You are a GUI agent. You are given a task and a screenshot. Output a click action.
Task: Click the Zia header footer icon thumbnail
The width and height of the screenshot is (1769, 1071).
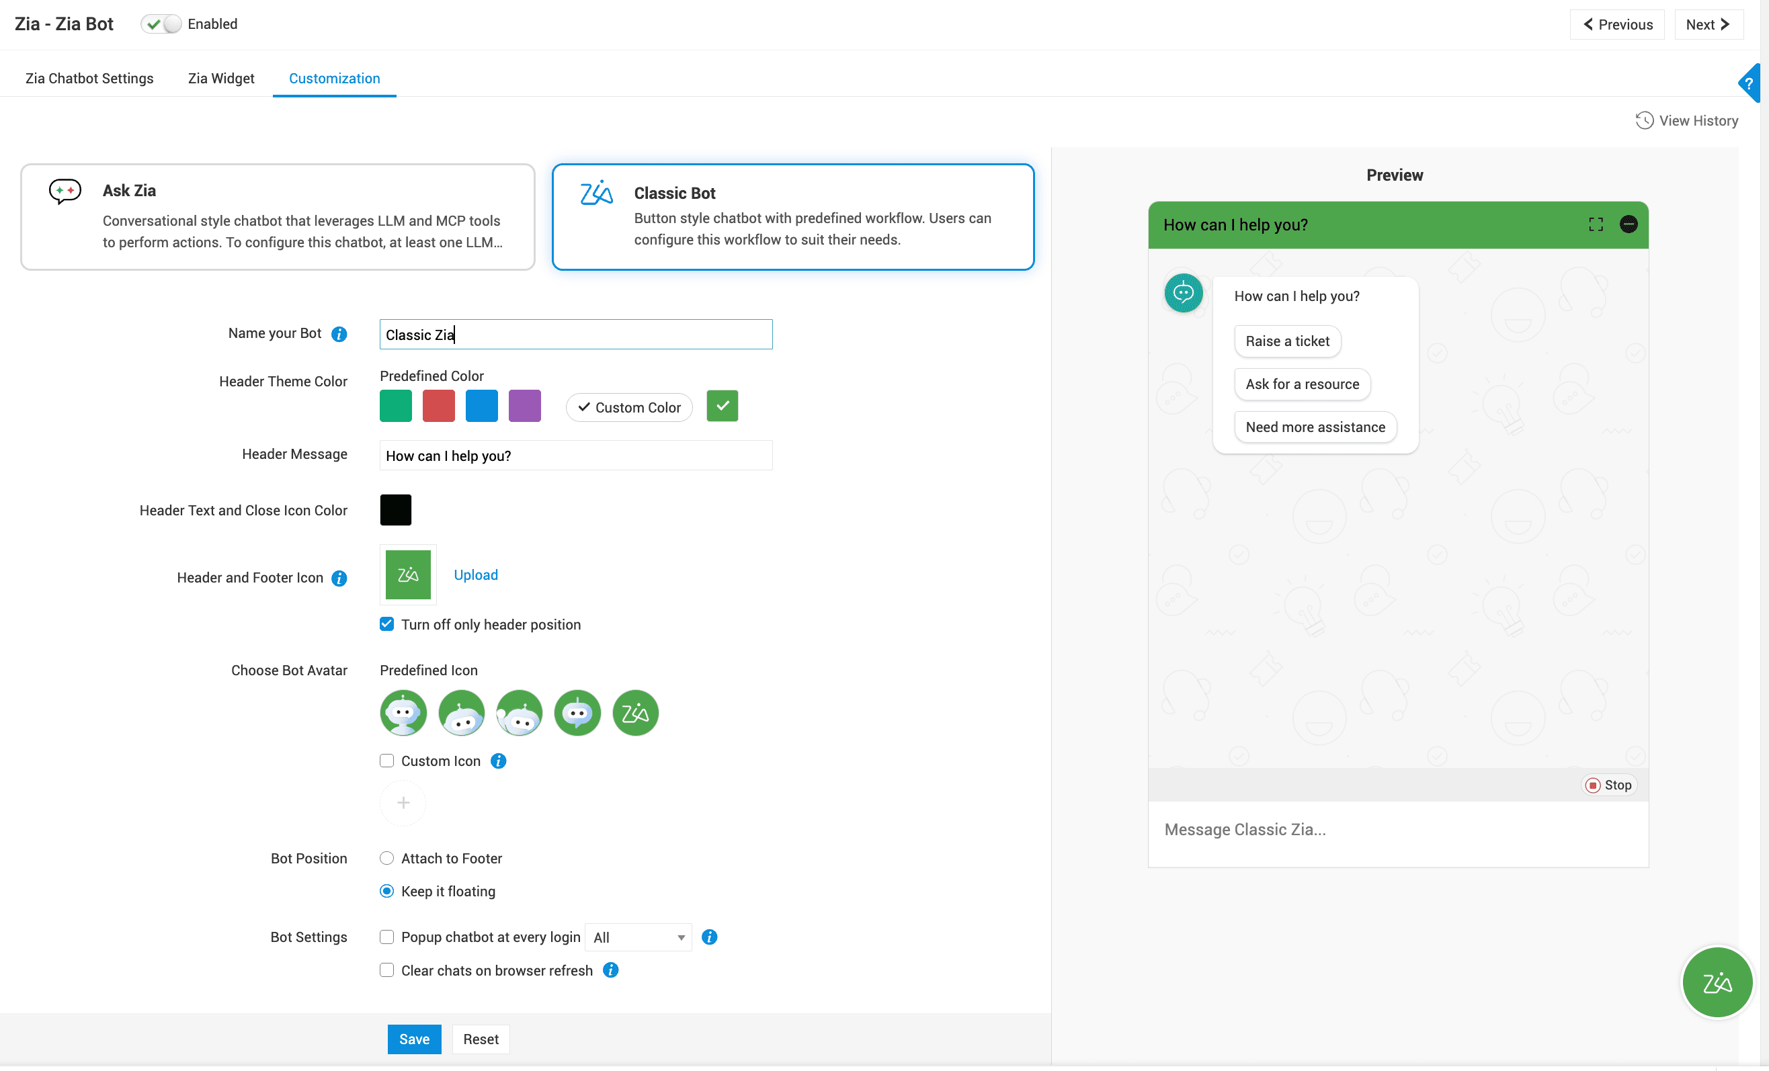coord(408,574)
